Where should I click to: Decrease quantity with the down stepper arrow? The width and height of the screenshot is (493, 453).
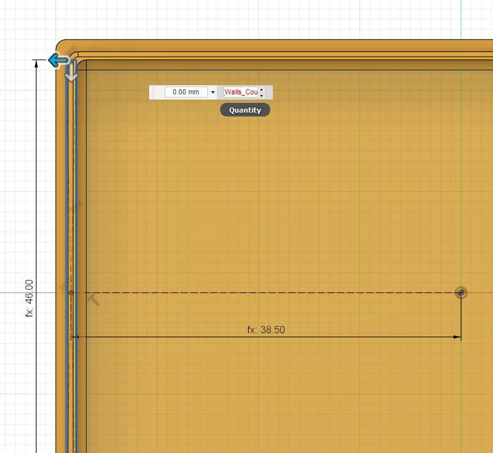click(x=262, y=95)
